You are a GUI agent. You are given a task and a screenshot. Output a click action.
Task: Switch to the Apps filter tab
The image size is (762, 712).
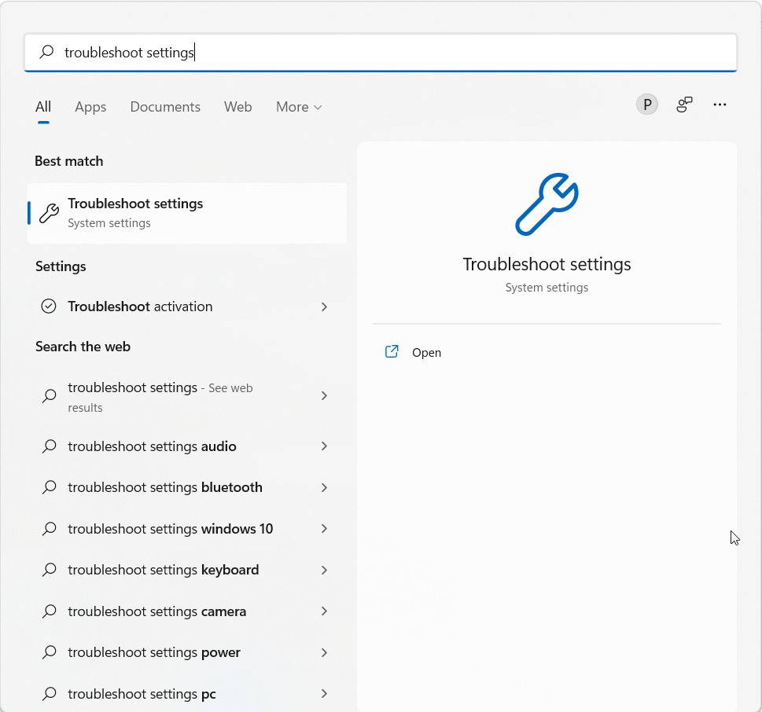[90, 107]
